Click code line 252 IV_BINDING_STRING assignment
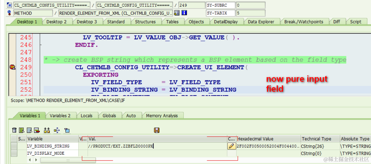This screenshot has height=164, width=371. 163,90
